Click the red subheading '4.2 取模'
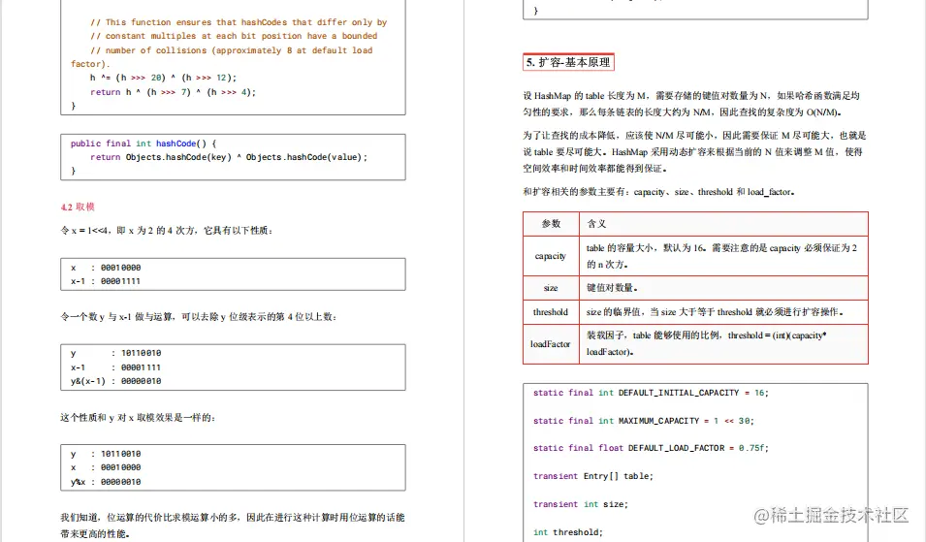 (x=78, y=207)
